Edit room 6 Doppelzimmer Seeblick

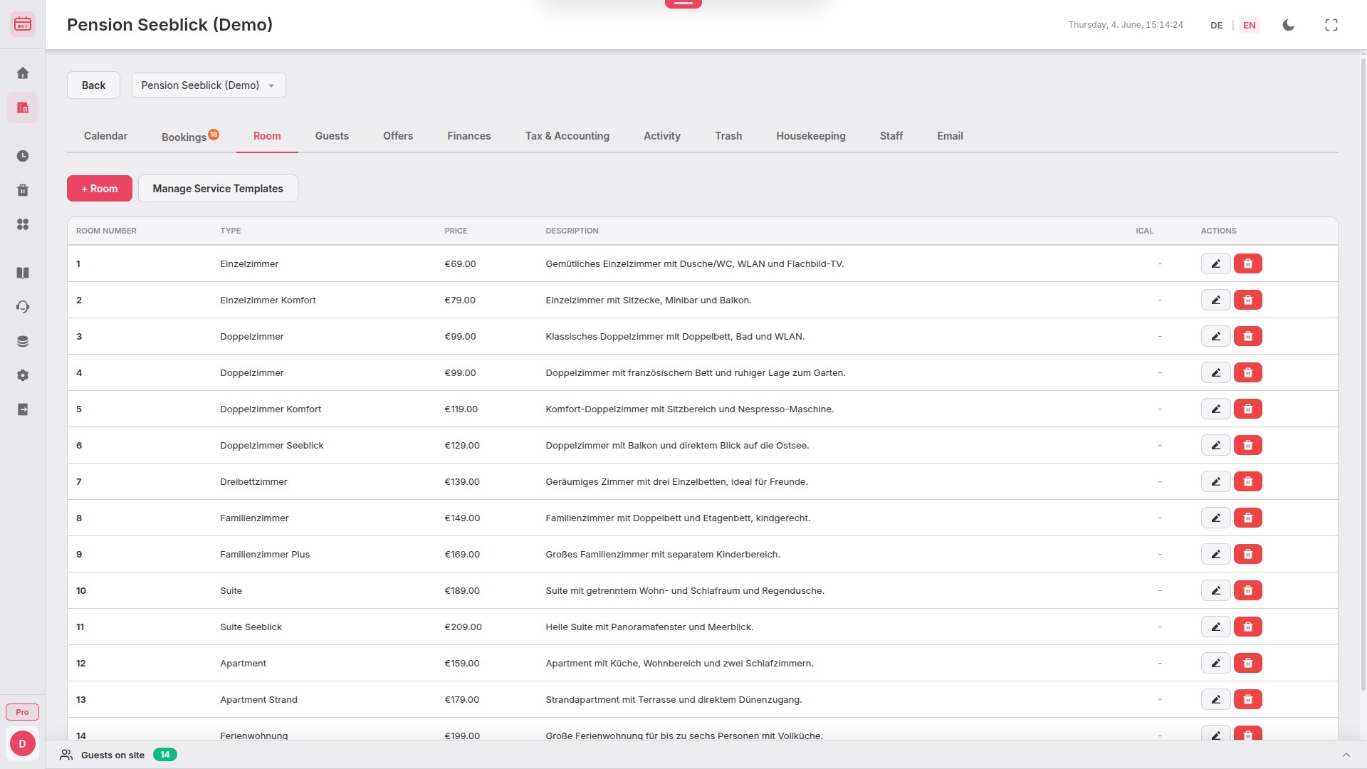1216,445
